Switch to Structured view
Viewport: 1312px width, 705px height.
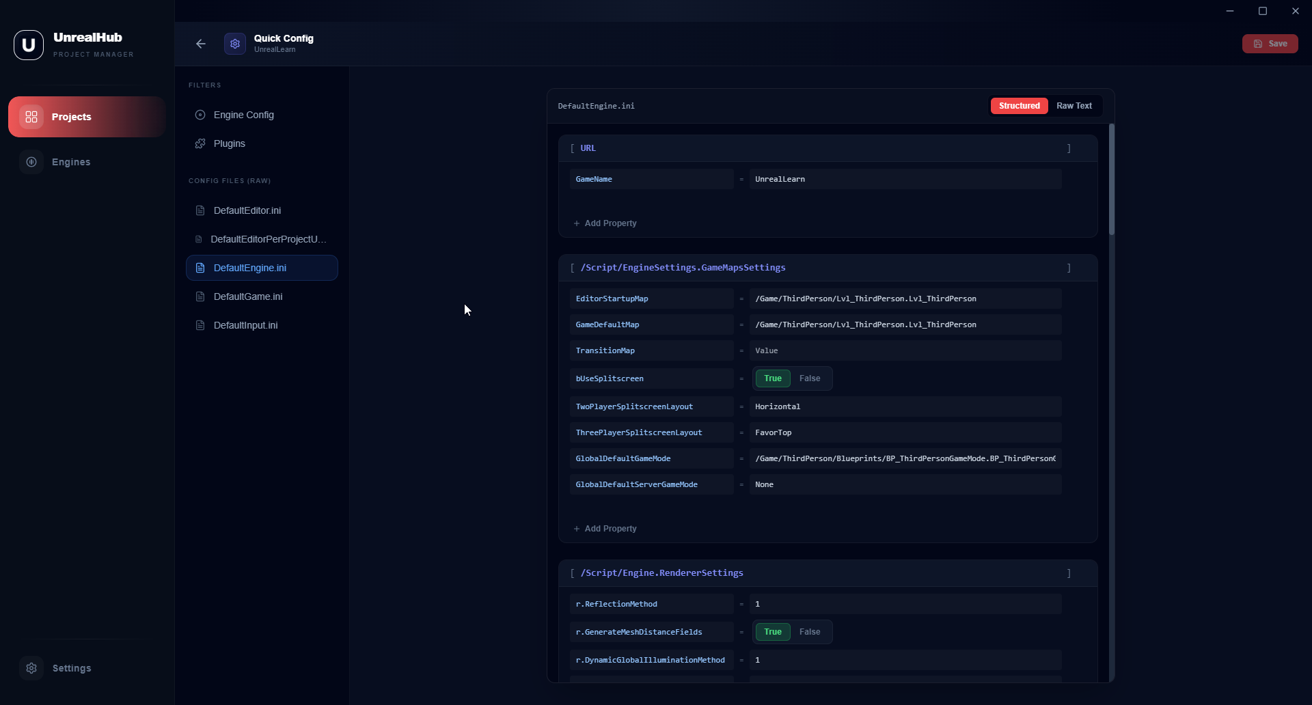click(1019, 106)
